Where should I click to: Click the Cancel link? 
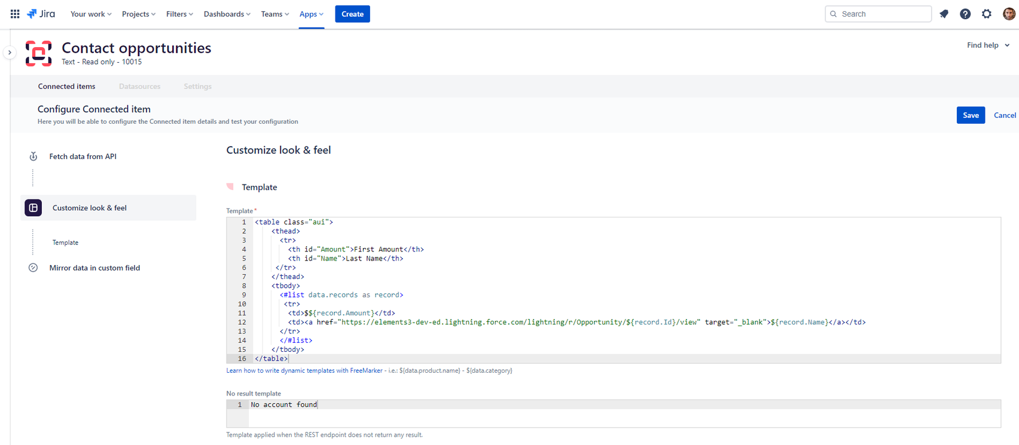point(1005,115)
